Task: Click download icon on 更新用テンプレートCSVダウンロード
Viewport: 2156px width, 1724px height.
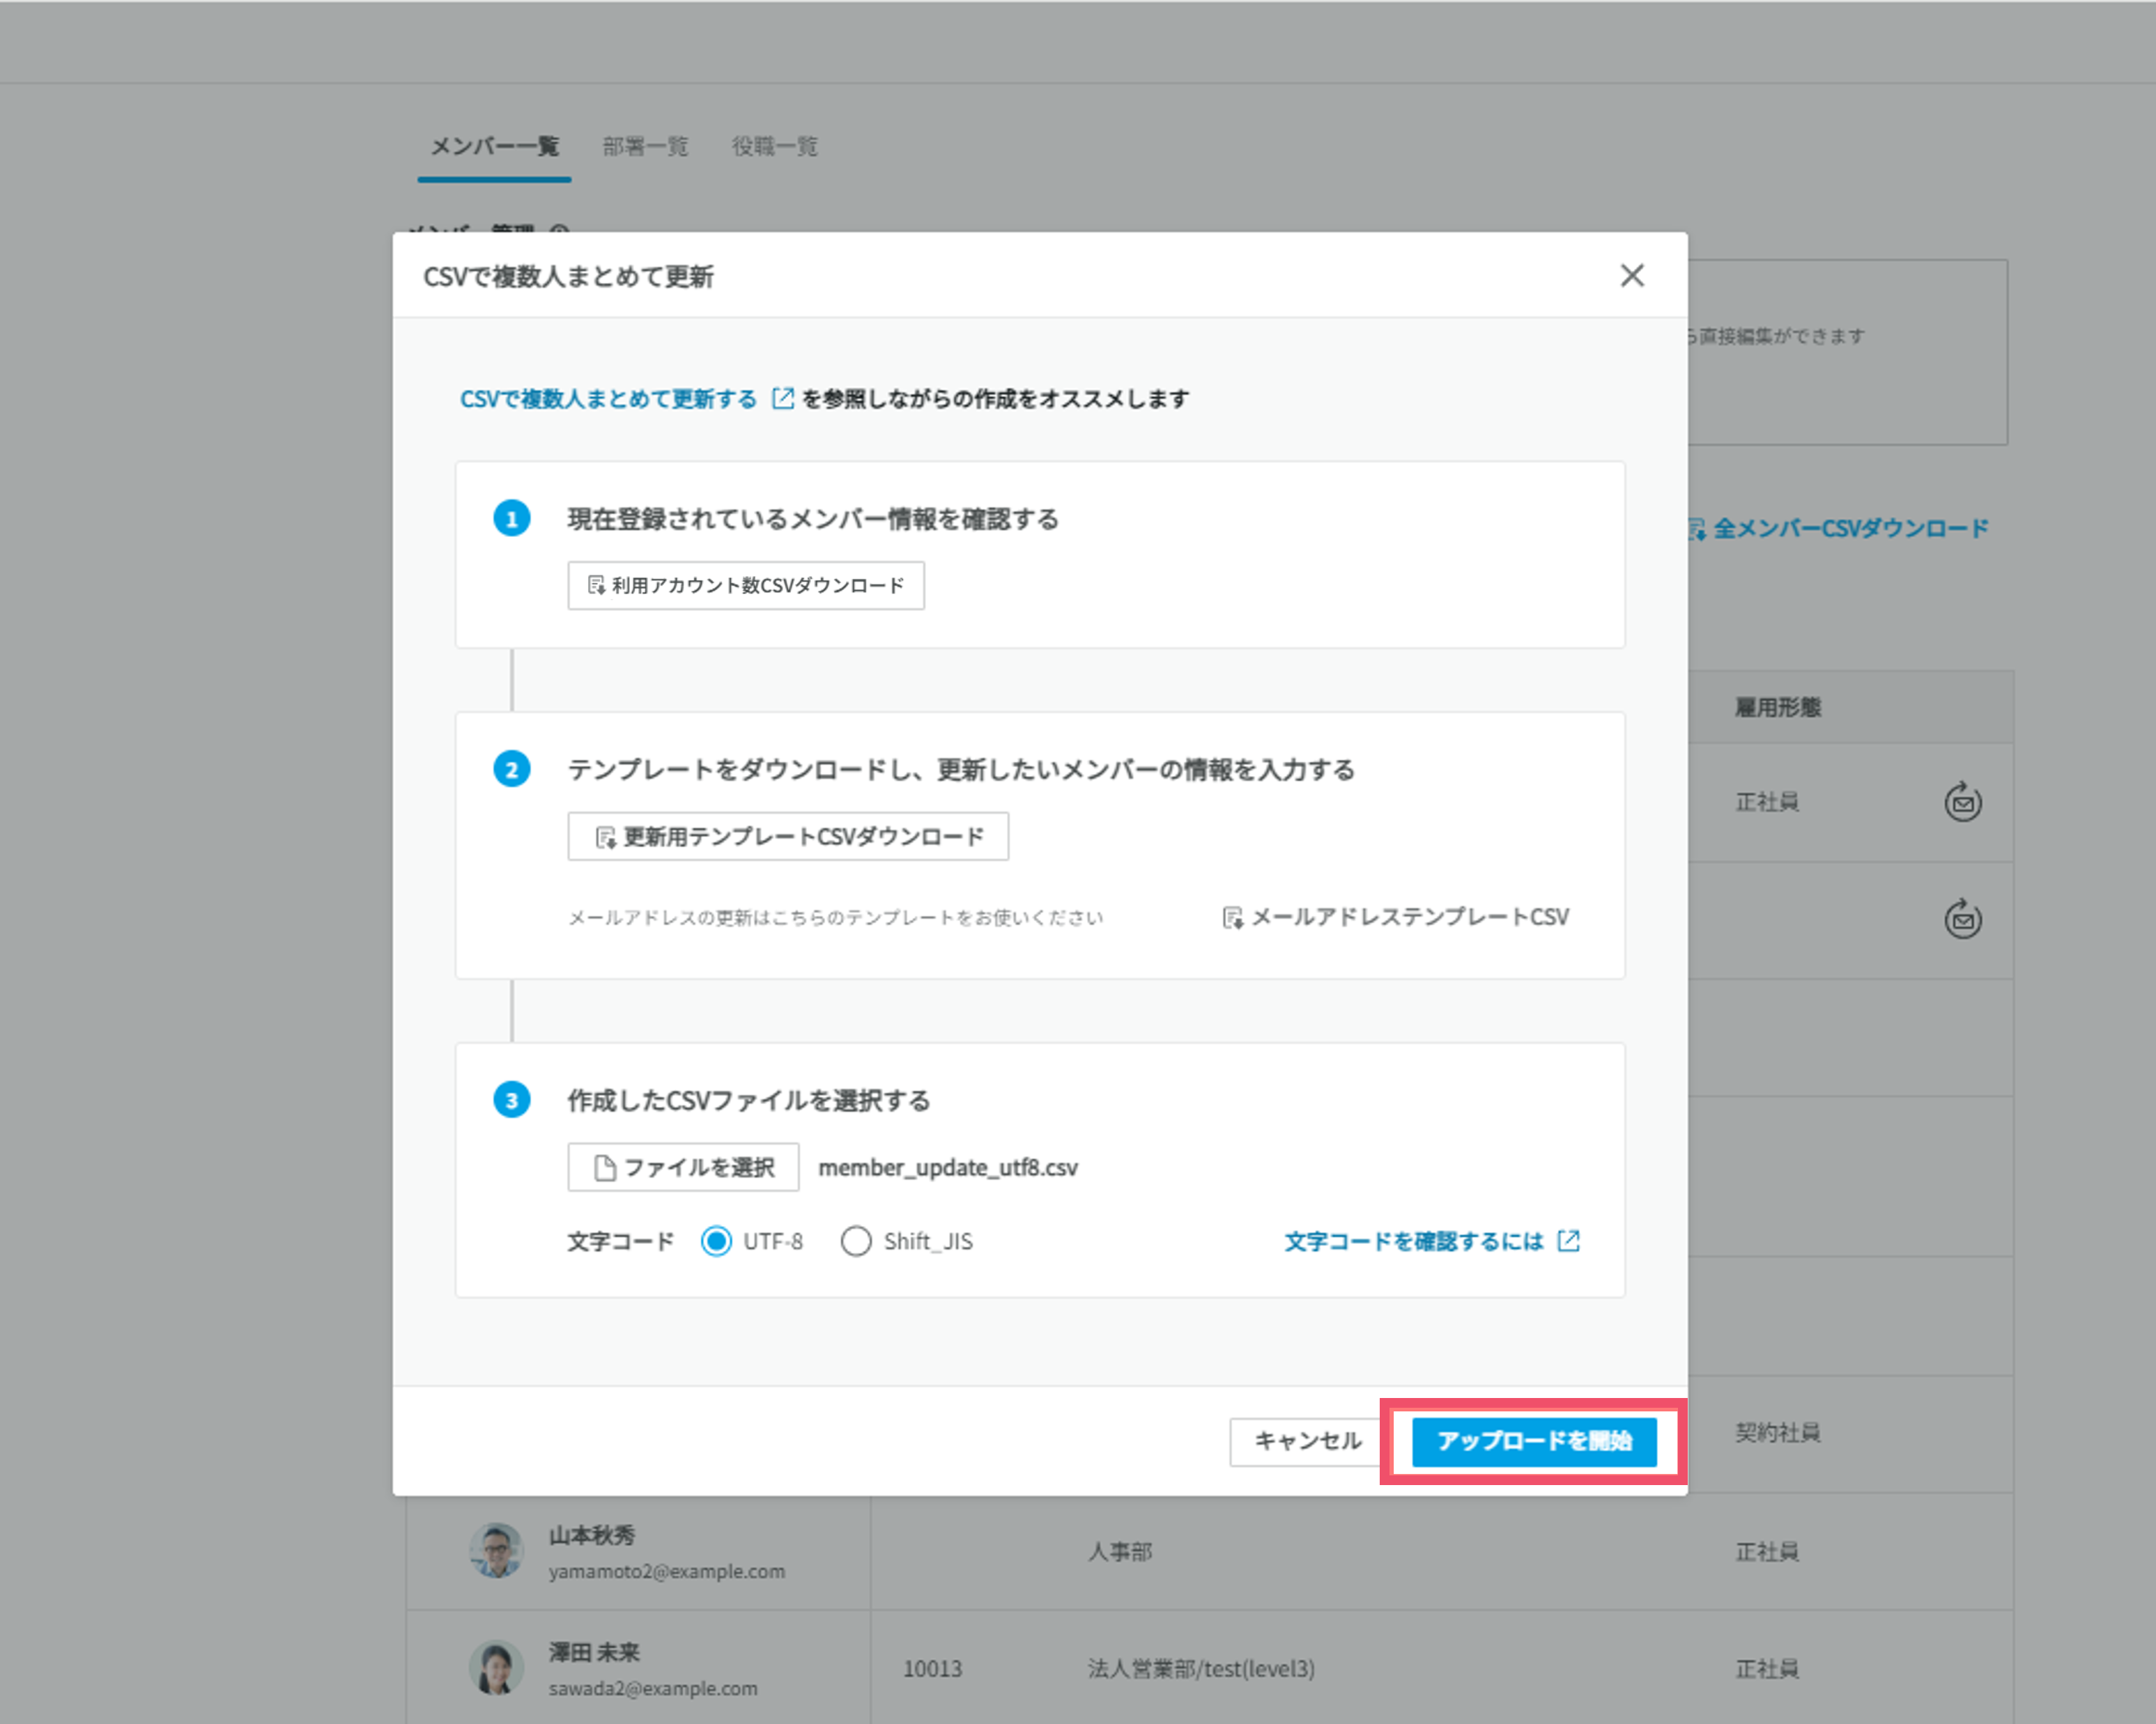Action: click(606, 837)
